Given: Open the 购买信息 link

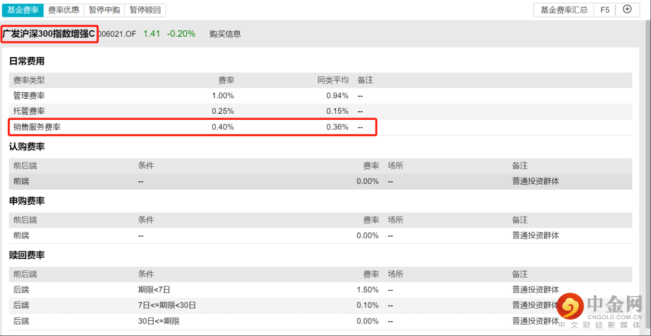Looking at the screenshot, I should (225, 34).
